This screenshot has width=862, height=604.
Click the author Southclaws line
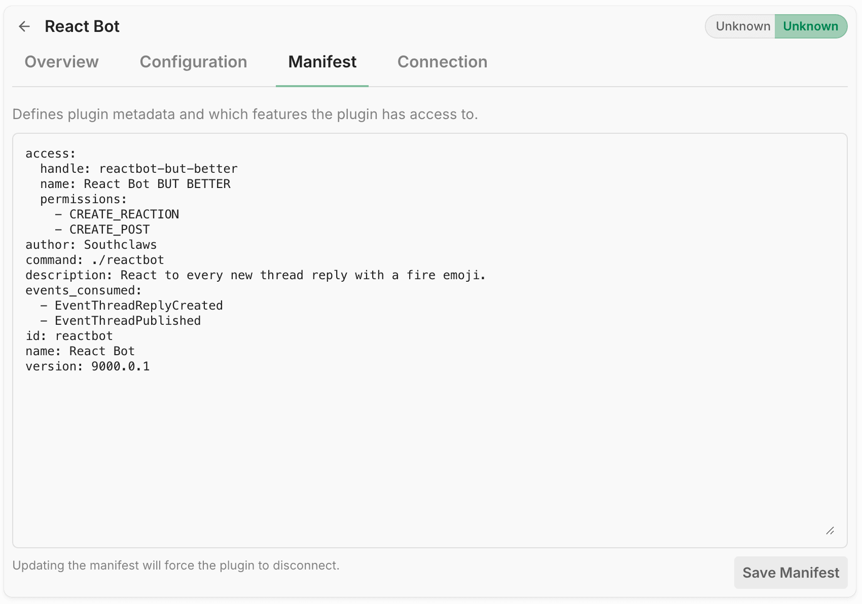[91, 245]
